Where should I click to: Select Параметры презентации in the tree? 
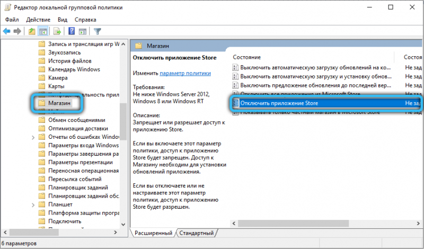coord(81,162)
